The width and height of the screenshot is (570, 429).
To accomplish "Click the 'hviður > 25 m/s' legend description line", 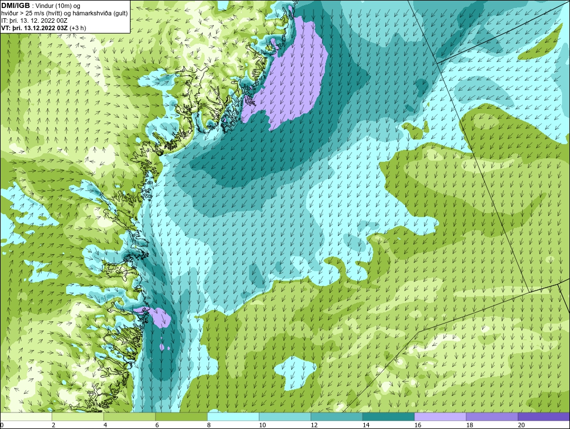I will (x=64, y=14).
